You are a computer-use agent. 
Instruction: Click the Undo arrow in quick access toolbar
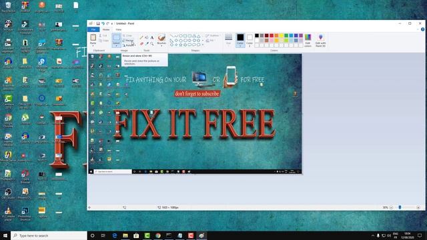[103, 23]
